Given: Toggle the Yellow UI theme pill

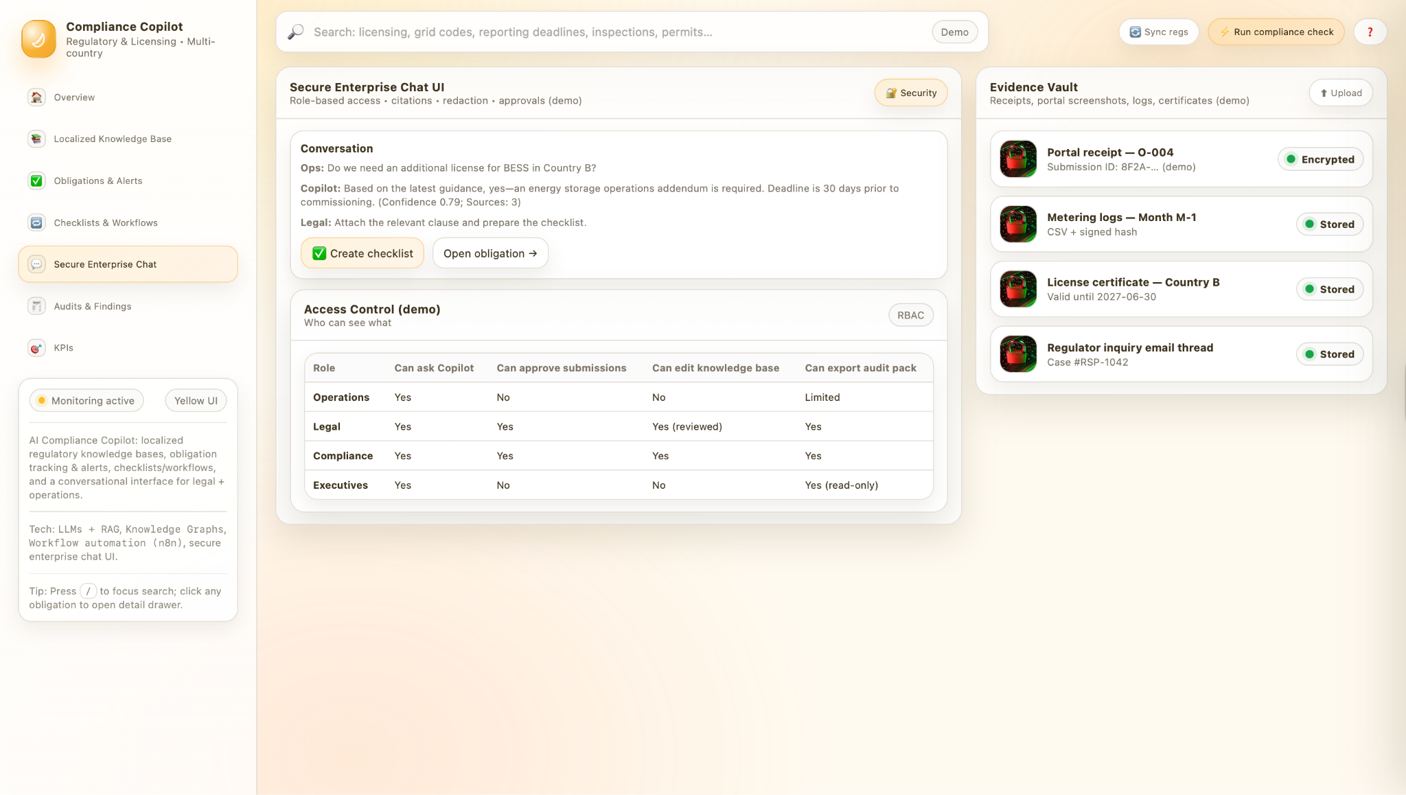Looking at the screenshot, I should pos(196,401).
